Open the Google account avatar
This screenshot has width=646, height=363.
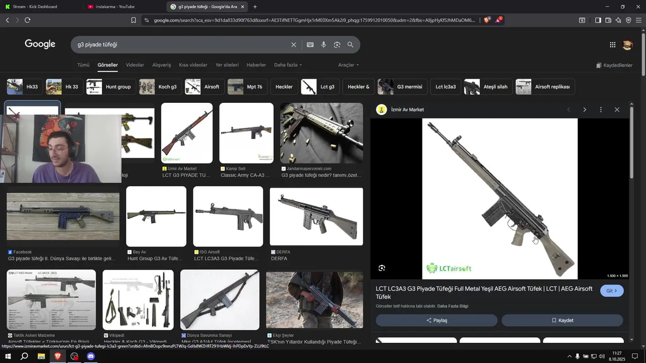pos(628,45)
